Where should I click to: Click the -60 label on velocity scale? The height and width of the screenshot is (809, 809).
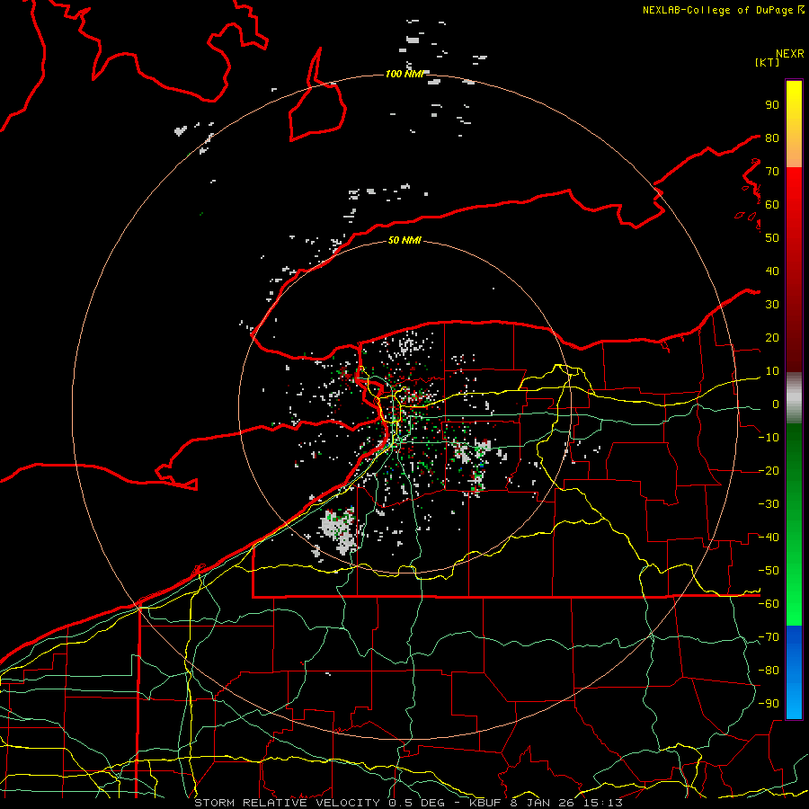pos(769,604)
